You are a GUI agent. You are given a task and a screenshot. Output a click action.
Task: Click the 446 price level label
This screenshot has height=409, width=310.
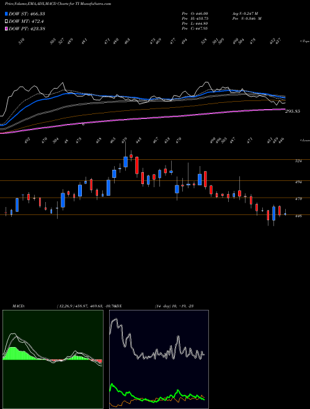click(x=298, y=216)
